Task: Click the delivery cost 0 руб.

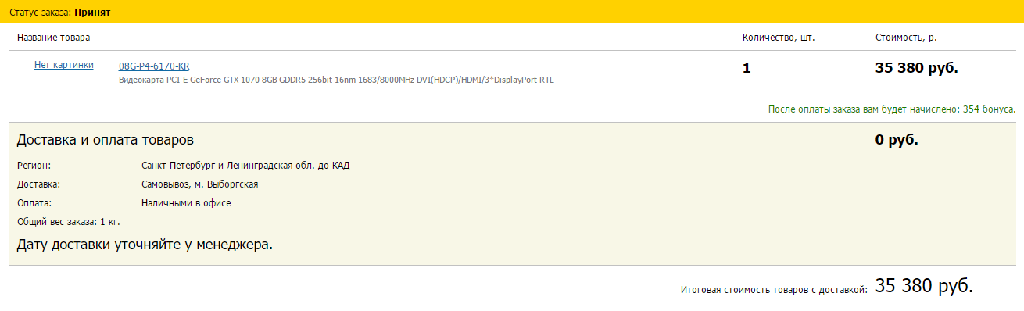Action: (897, 140)
